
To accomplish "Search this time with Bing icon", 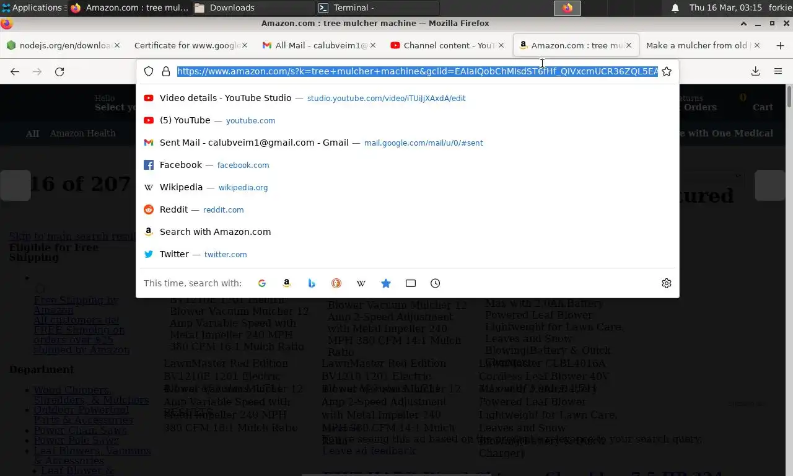I will tap(312, 283).
